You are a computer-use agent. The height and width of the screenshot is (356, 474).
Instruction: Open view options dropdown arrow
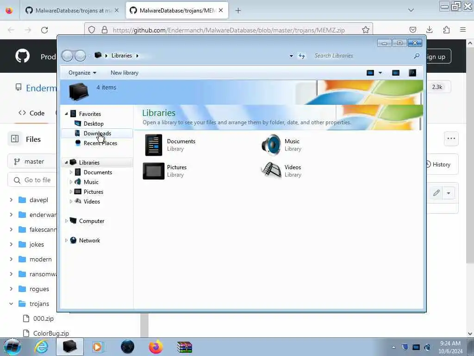coord(380,73)
